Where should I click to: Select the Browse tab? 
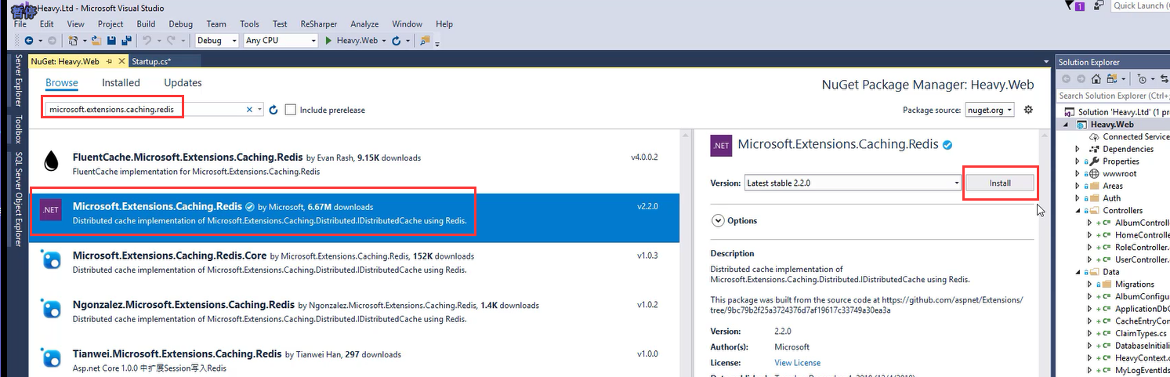pos(62,83)
